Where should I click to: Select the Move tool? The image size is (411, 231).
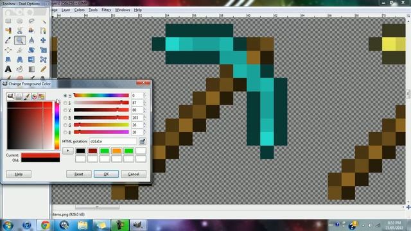[x=43, y=40]
